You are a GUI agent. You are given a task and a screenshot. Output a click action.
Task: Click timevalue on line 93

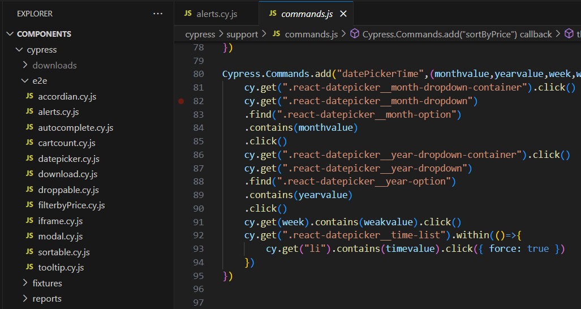pos(410,248)
